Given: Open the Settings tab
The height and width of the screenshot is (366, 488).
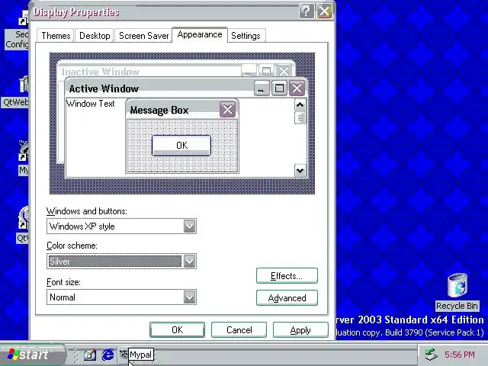Looking at the screenshot, I should pos(246,36).
